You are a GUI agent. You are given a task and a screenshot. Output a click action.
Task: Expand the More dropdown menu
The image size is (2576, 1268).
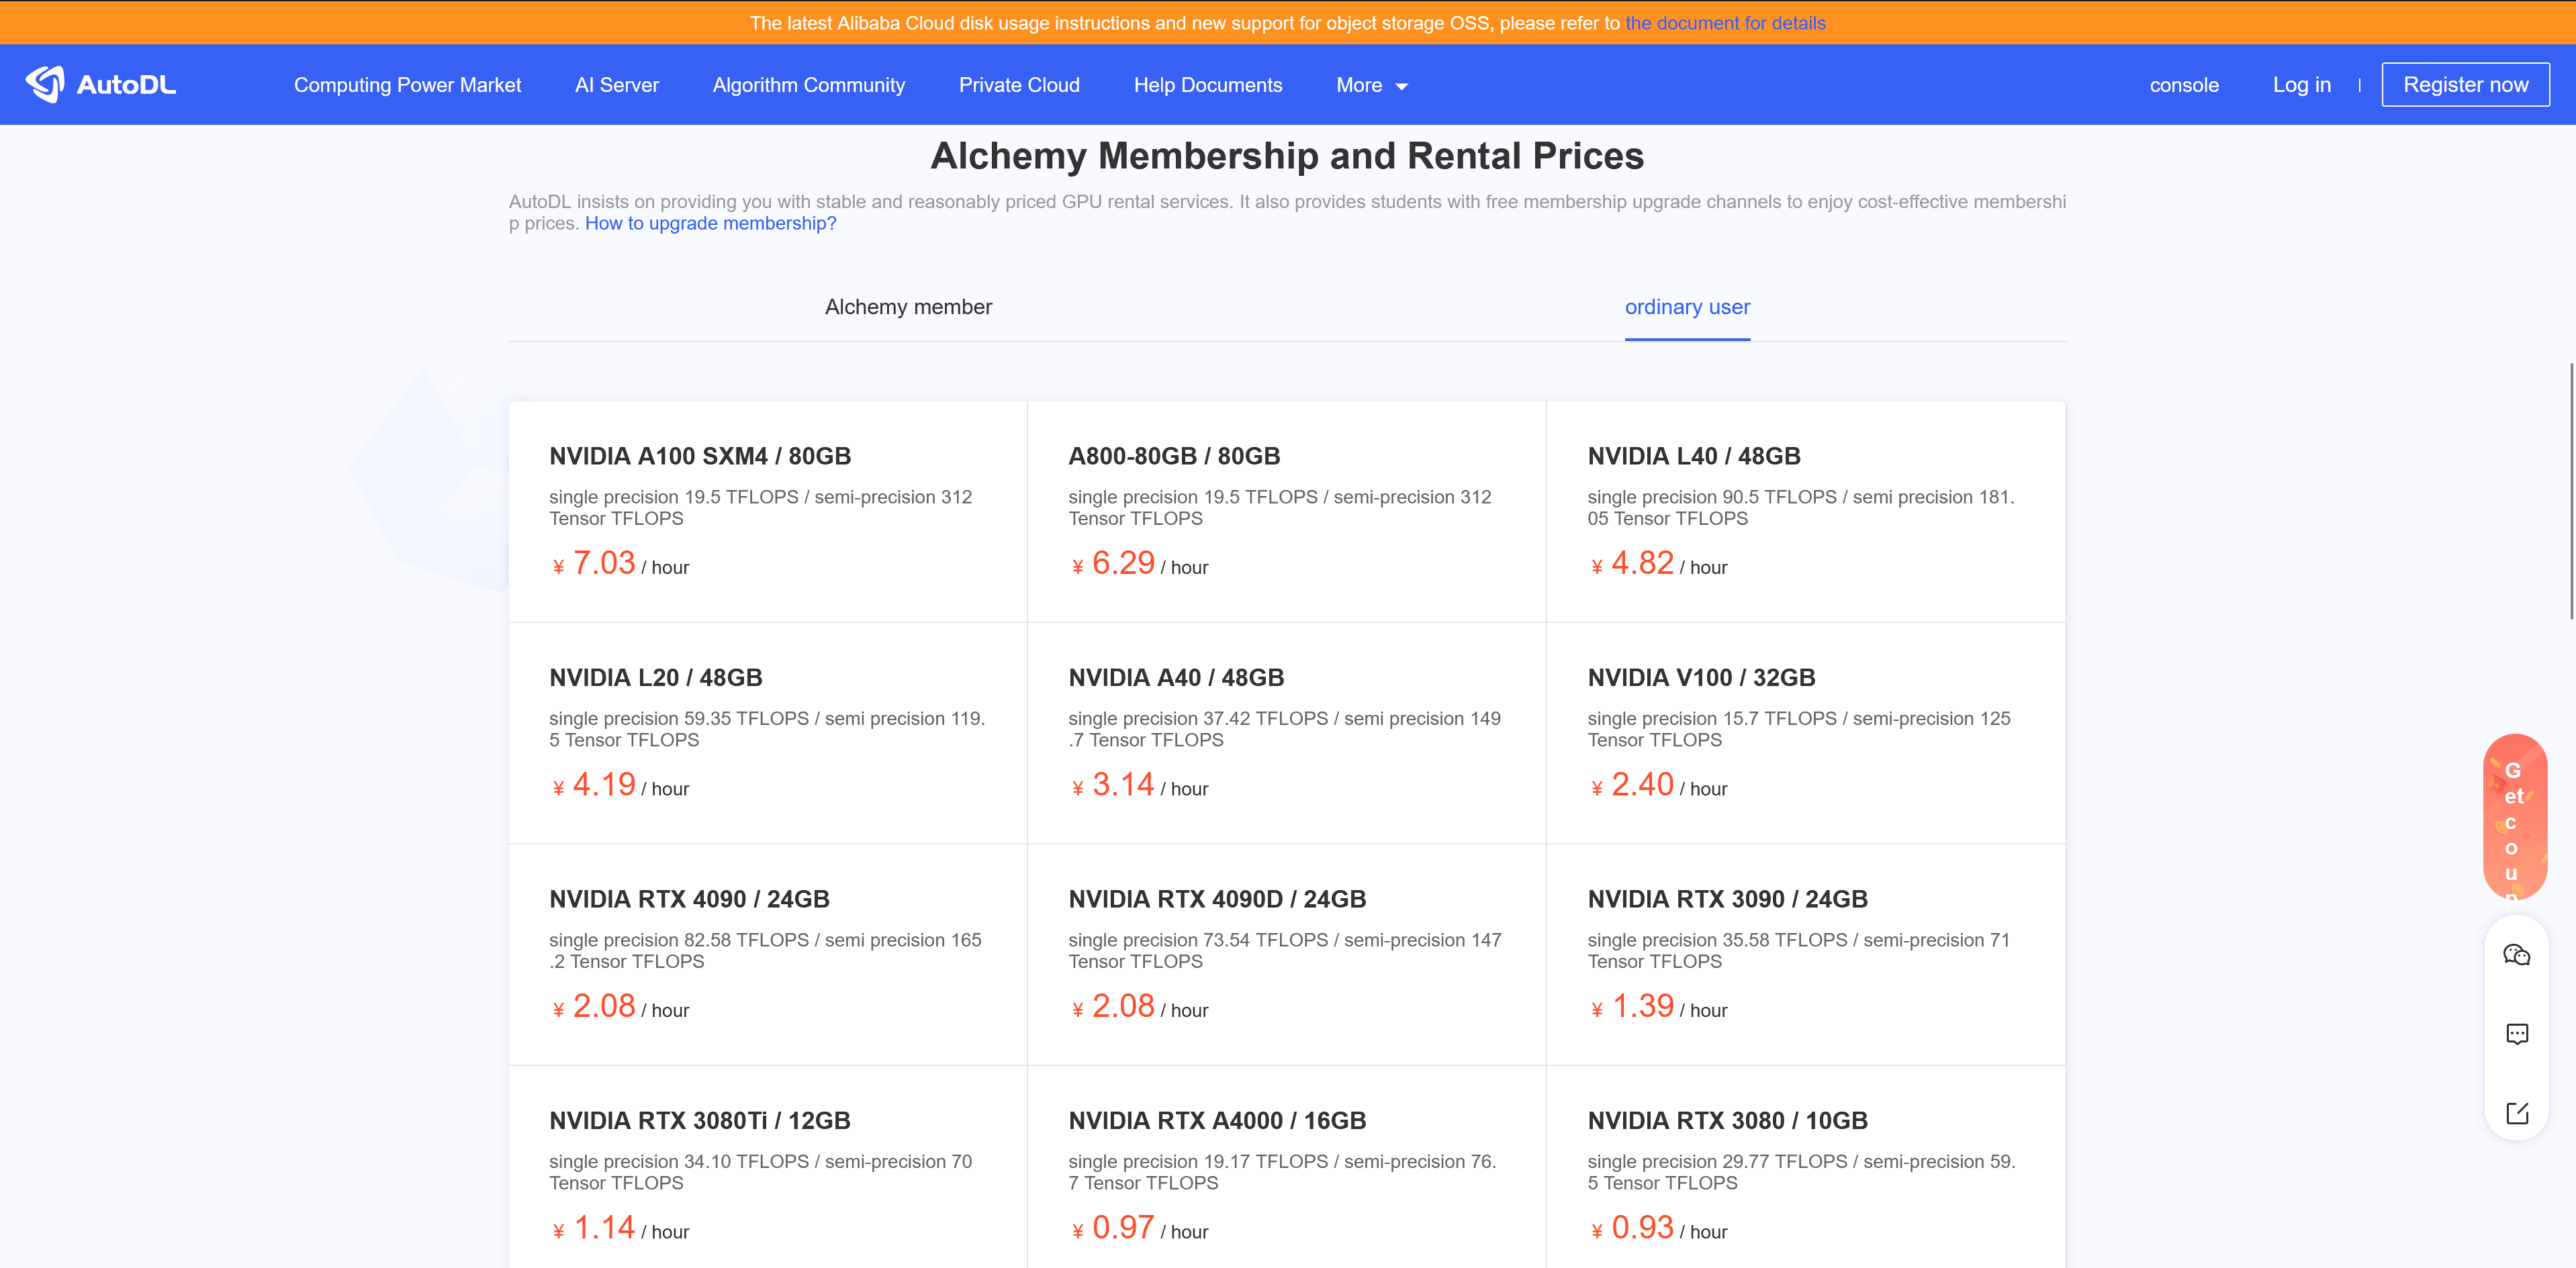pos(1371,86)
